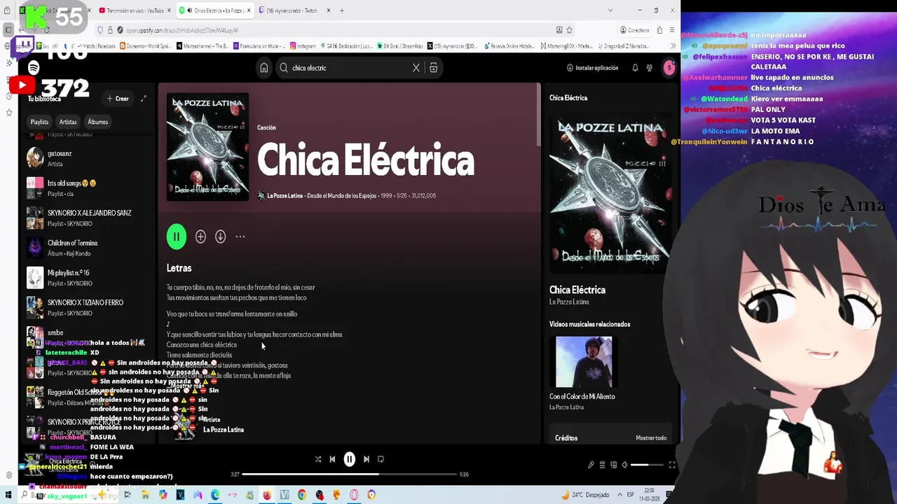
Task: Expand the library panel with arrows icon
Action: tap(144, 99)
